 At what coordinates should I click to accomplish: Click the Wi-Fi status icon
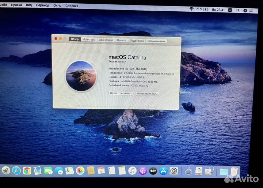(191, 9)
